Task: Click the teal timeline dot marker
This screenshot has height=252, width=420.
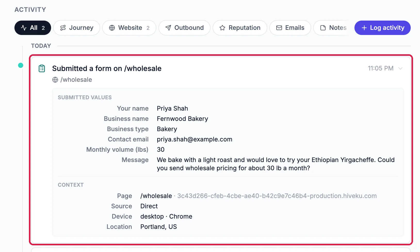Action: pos(21,65)
